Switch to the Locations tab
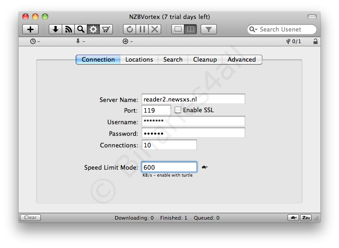 pos(139,60)
